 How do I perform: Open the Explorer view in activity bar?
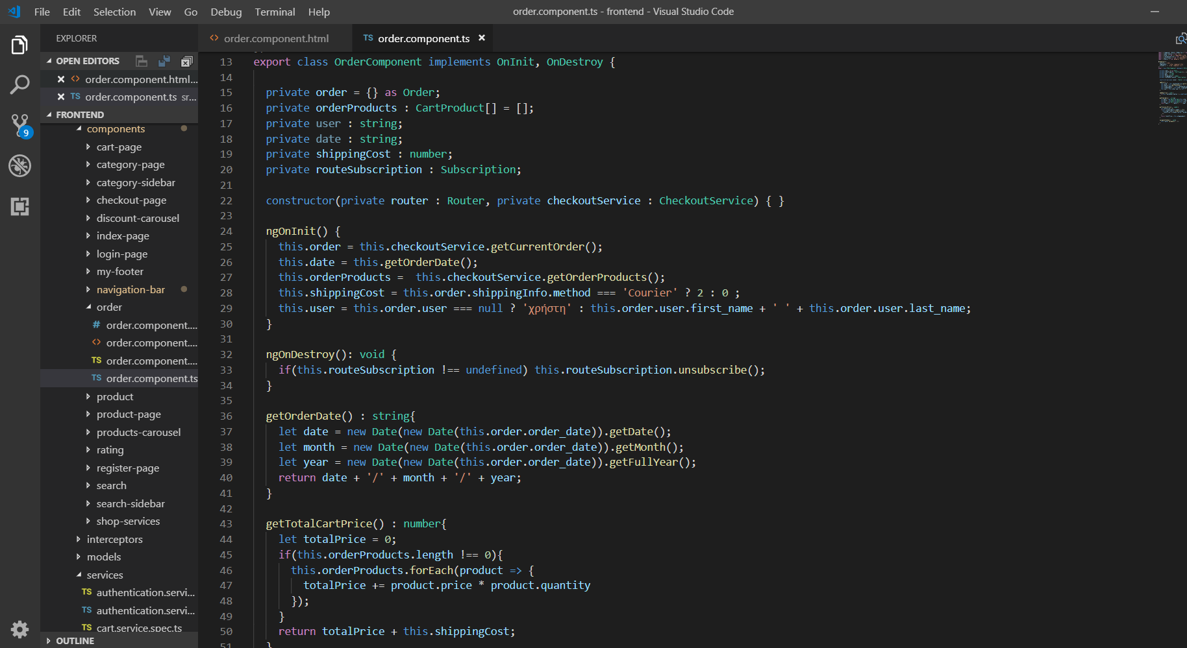coord(19,45)
